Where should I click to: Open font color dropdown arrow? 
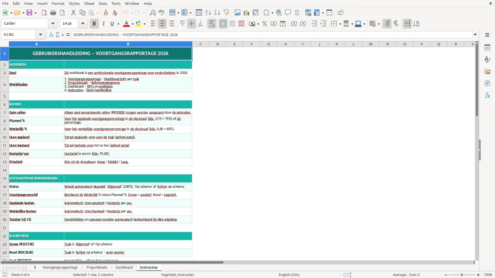(132, 24)
